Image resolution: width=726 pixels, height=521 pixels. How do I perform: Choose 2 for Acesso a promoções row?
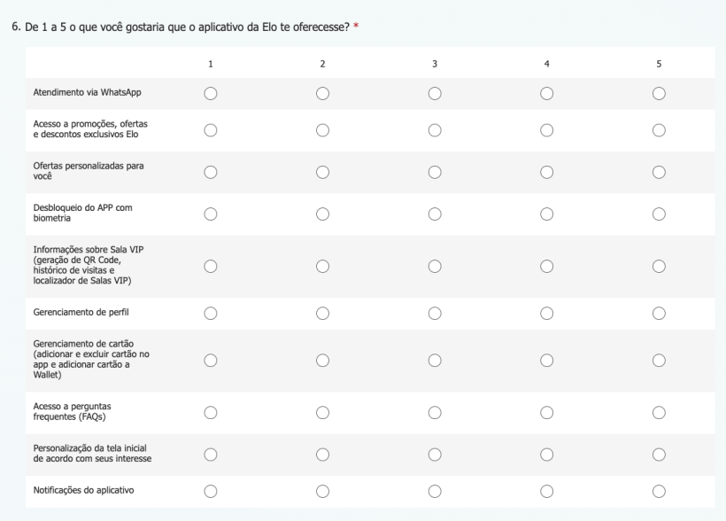point(322,130)
